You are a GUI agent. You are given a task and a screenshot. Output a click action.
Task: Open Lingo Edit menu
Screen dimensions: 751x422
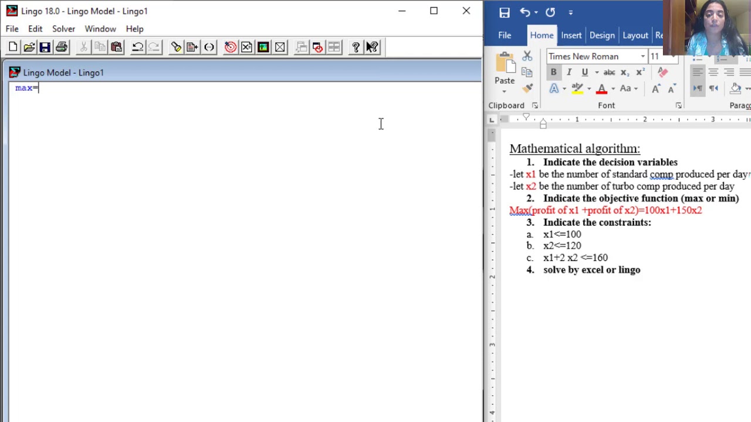coord(35,29)
